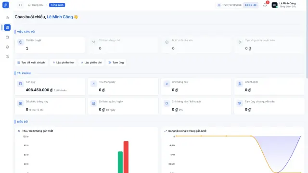Click the Thu tháng này arrow icon

pos(94,84)
